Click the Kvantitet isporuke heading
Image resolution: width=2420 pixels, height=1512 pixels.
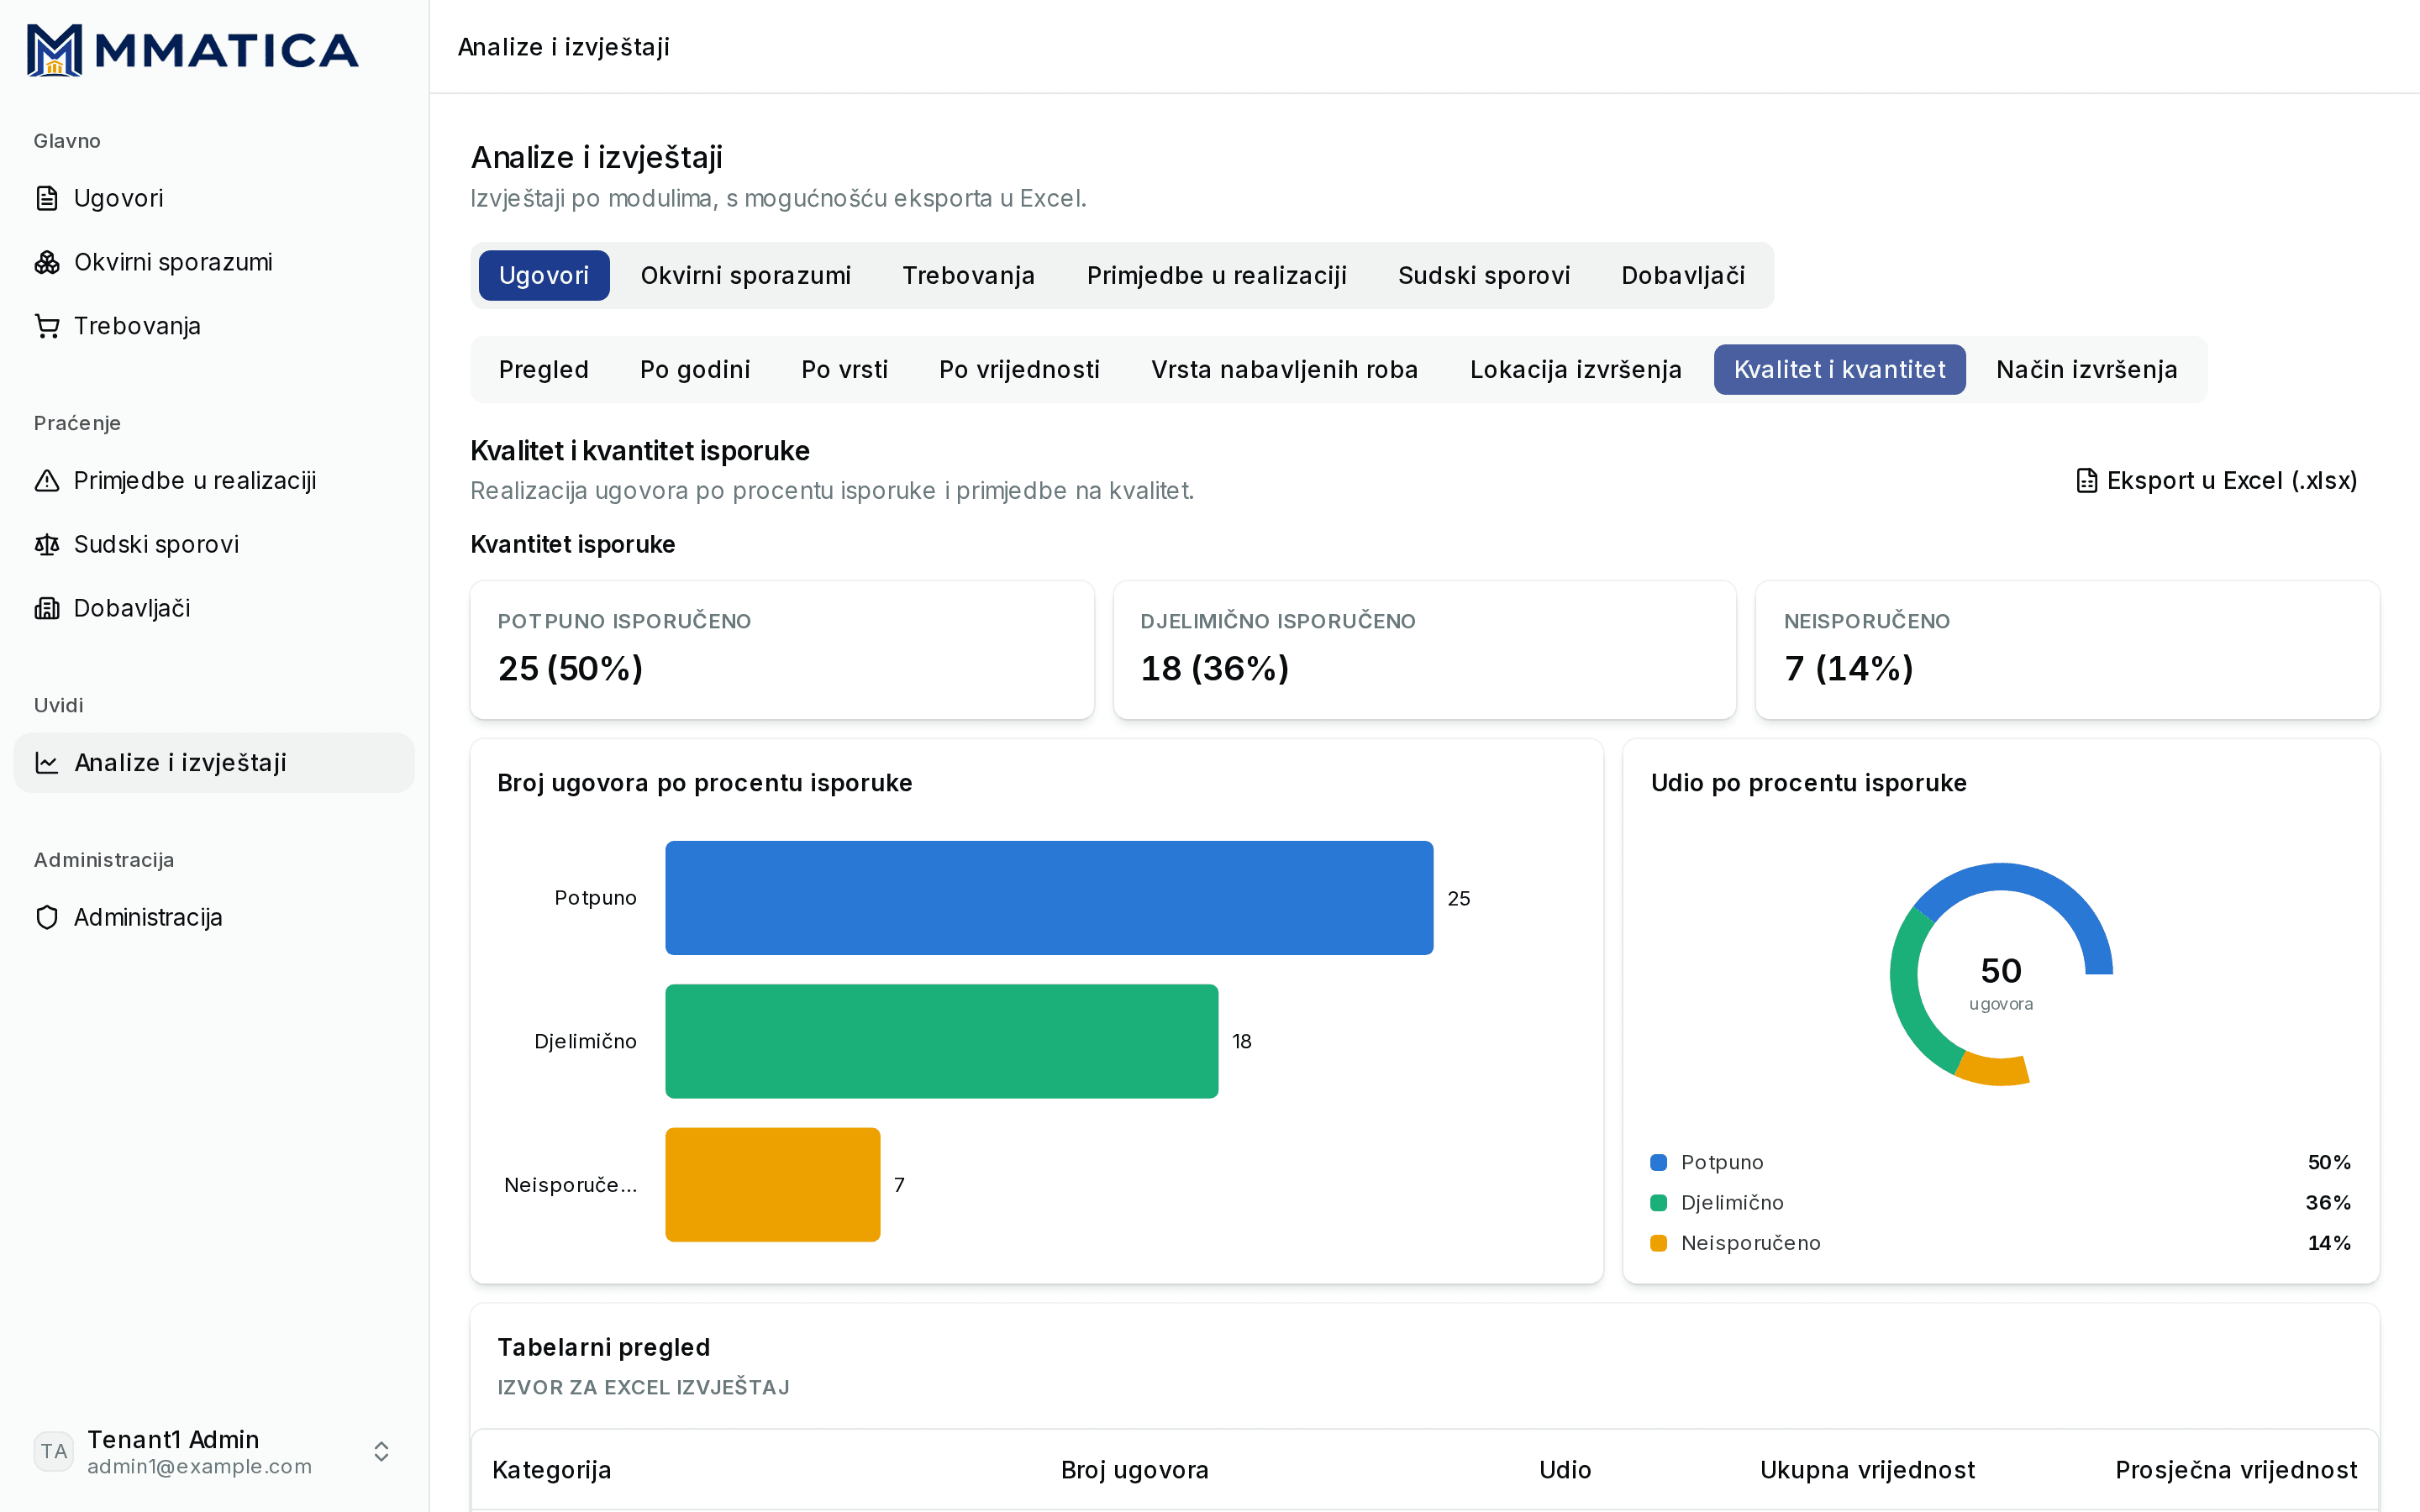(573, 545)
